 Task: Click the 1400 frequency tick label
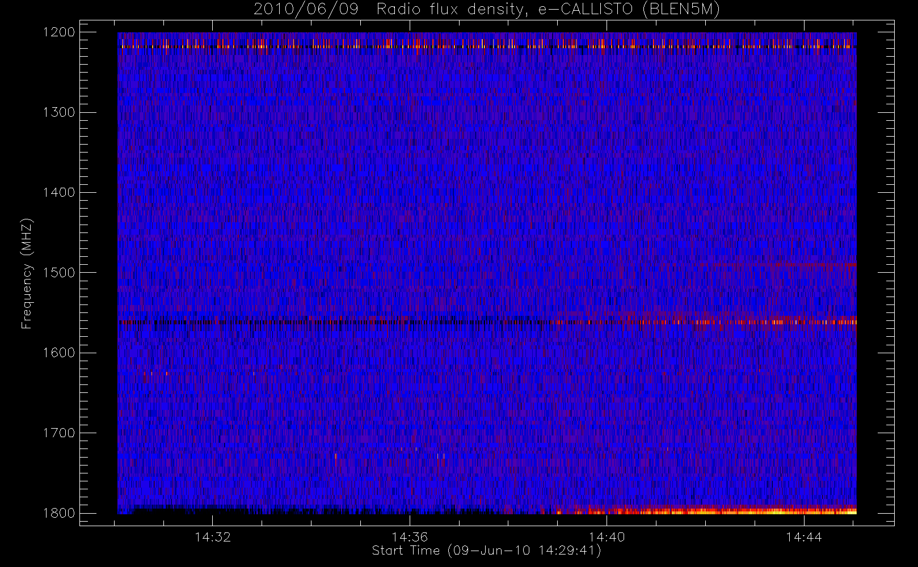pyautogui.click(x=59, y=193)
